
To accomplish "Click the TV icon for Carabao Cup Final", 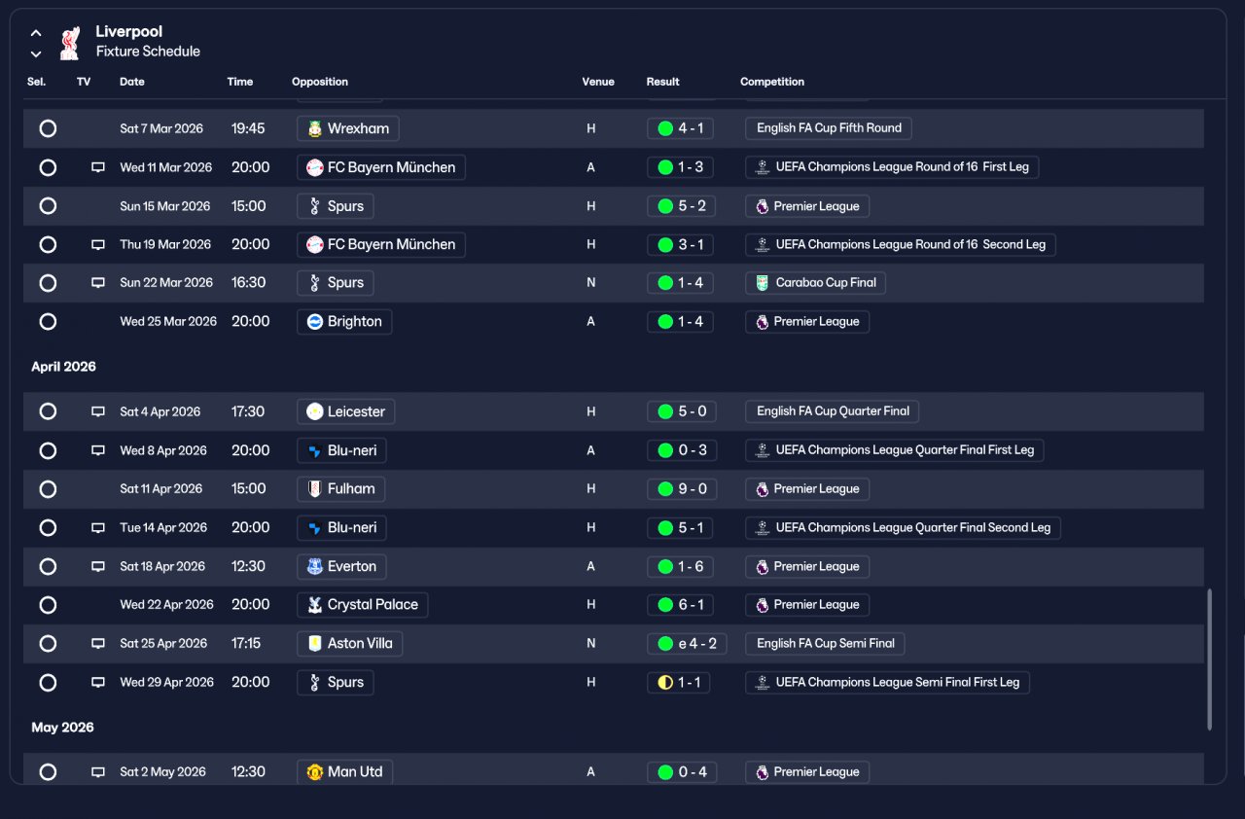I will coord(98,283).
